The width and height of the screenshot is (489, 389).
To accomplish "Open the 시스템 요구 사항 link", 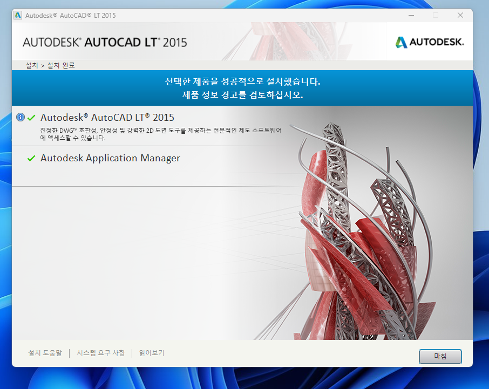I will 101,353.
